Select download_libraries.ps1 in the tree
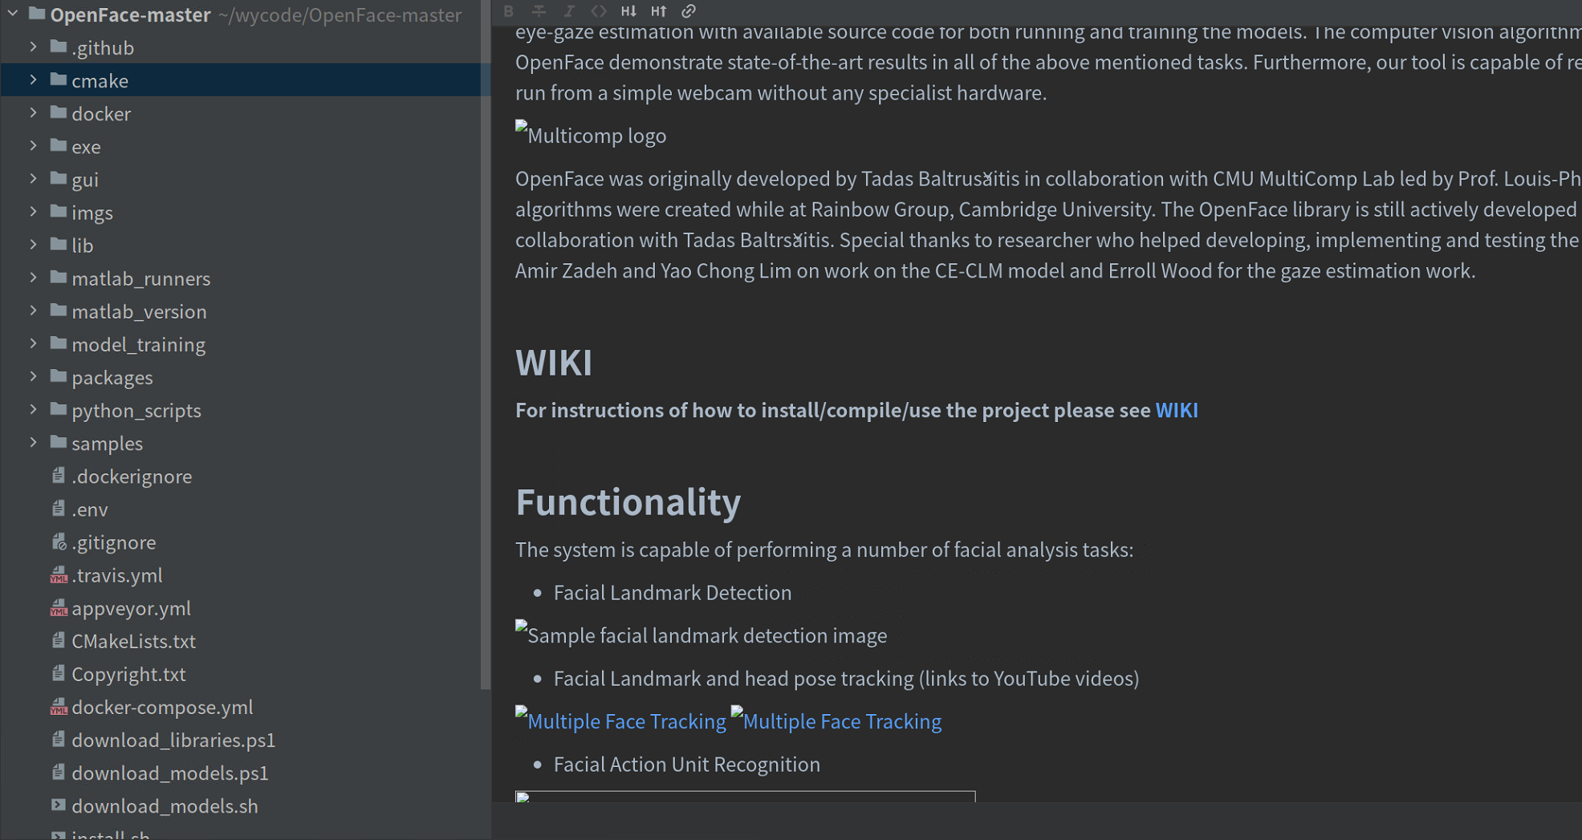Screen dimensions: 1582x840 pyautogui.click(x=173, y=740)
